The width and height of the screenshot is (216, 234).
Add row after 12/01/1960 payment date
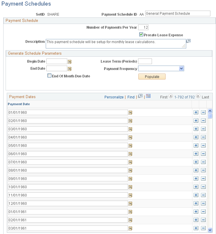196,203
